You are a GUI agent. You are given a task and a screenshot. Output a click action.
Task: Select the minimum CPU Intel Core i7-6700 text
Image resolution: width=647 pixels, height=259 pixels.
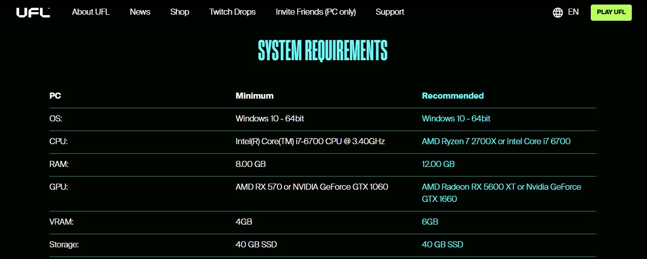click(x=310, y=142)
